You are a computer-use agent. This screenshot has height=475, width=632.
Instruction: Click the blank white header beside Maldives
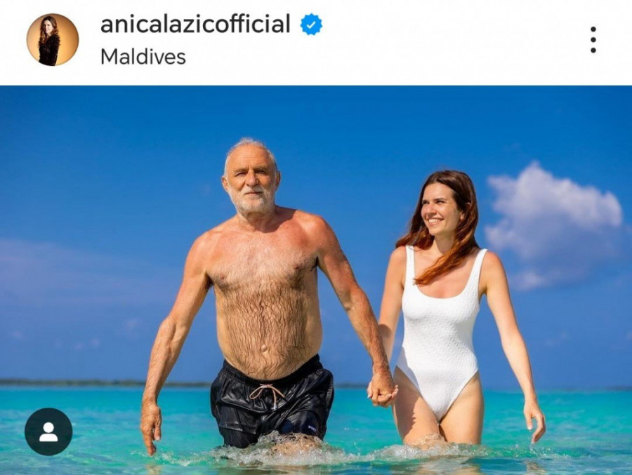tap(383, 57)
